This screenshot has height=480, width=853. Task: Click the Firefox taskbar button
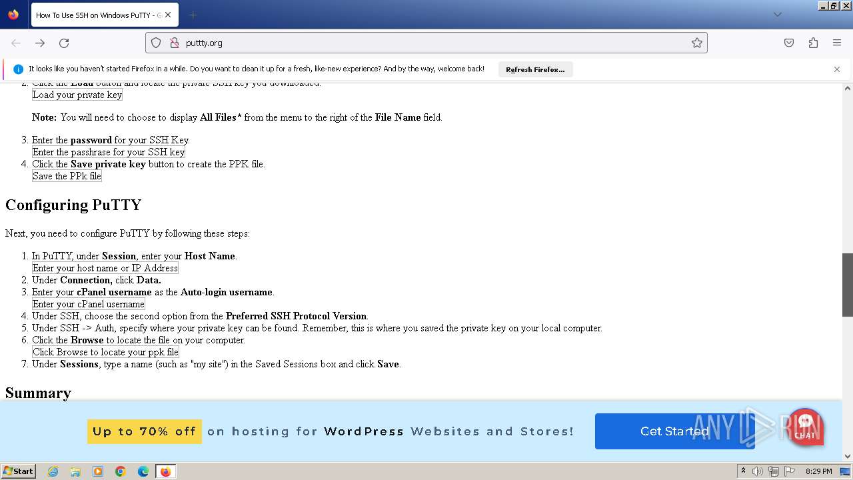pyautogui.click(x=165, y=471)
